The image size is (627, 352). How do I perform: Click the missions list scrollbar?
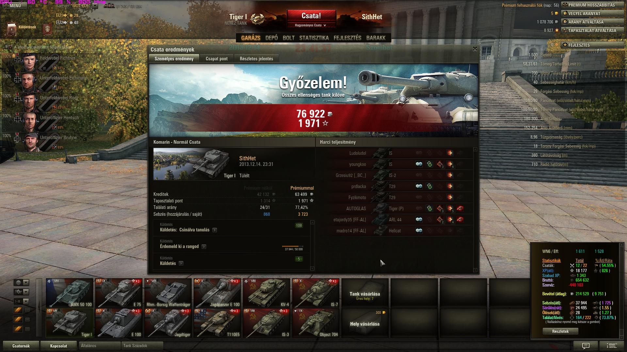point(312,245)
